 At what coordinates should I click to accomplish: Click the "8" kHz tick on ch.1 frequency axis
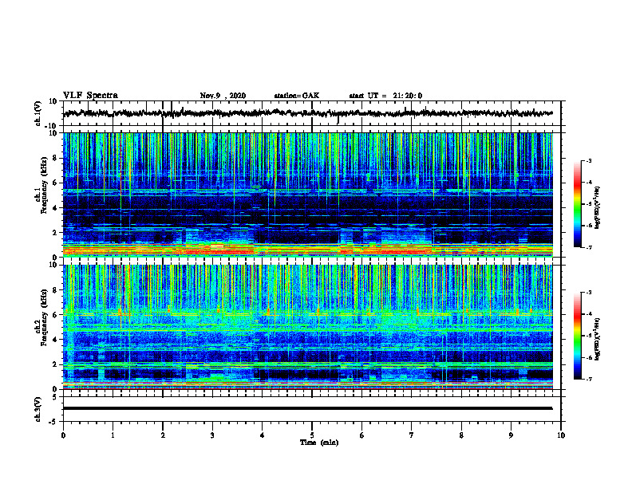(x=55, y=158)
